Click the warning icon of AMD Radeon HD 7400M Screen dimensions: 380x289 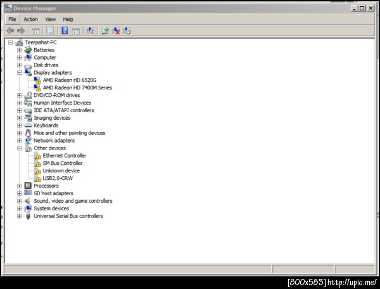[x=37, y=87]
